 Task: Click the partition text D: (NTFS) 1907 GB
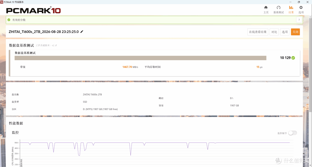click(x=100, y=109)
